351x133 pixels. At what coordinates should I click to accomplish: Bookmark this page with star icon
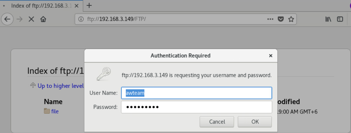(x=291, y=20)
